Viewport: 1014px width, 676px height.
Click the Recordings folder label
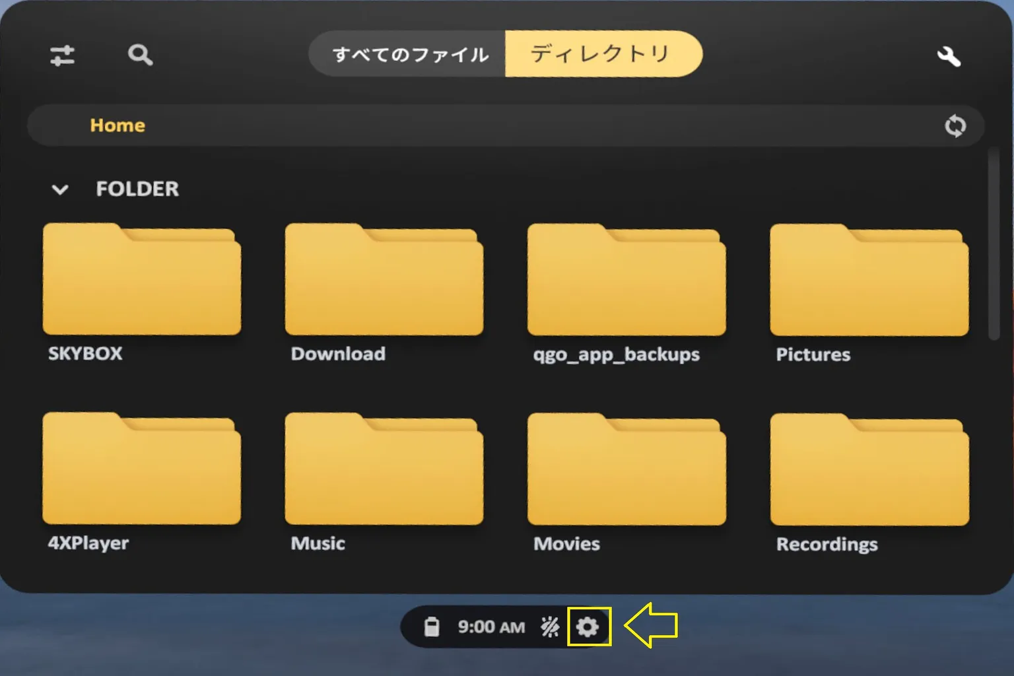(827, 545)
